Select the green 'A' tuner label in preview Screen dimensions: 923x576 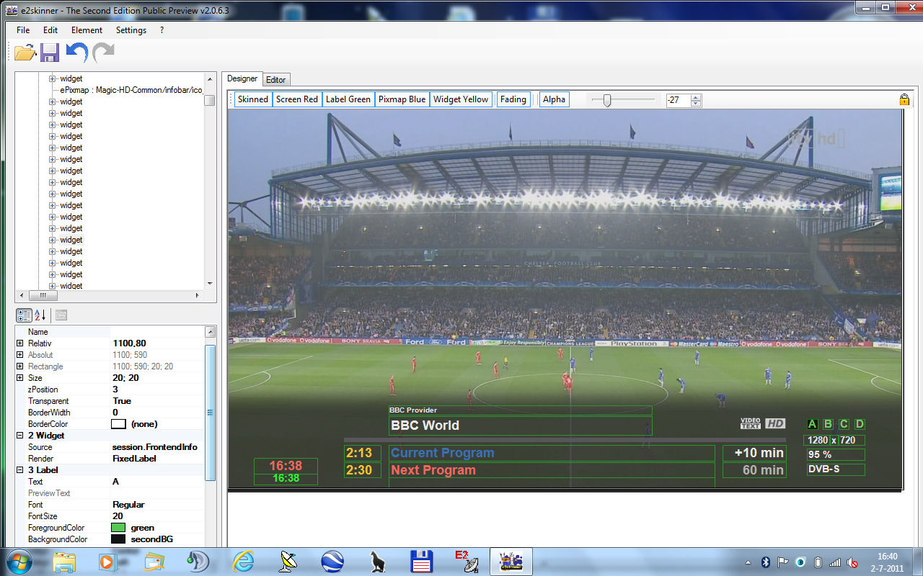click(x=813, y=424)
